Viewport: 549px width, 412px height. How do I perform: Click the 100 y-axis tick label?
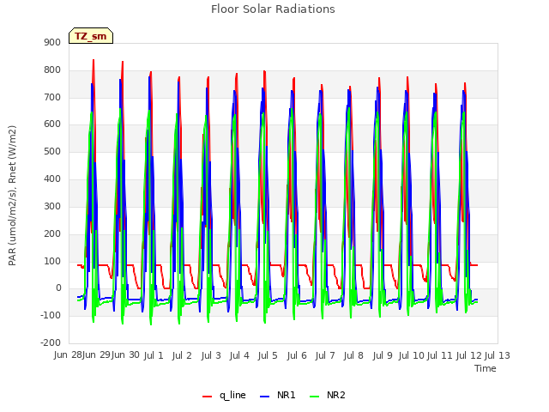[x=52, y=261]
